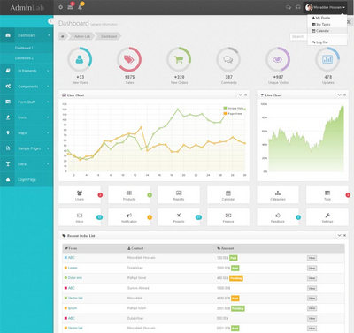Close the left Line Chart panel

coord(245,95)
